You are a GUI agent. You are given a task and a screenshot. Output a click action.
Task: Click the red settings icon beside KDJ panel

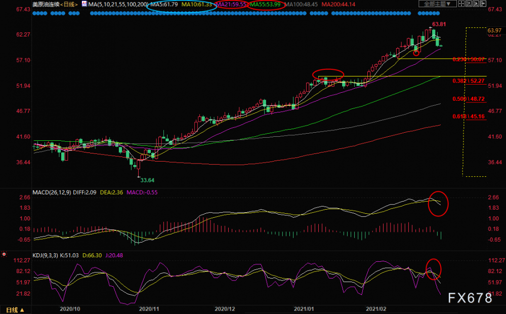coord(4,254)
